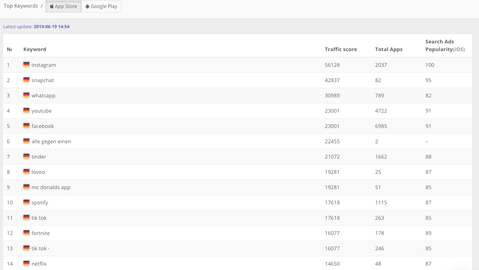Click the German flag next to facebook
Screen dimensions: 479x270
tap(26, 126)
